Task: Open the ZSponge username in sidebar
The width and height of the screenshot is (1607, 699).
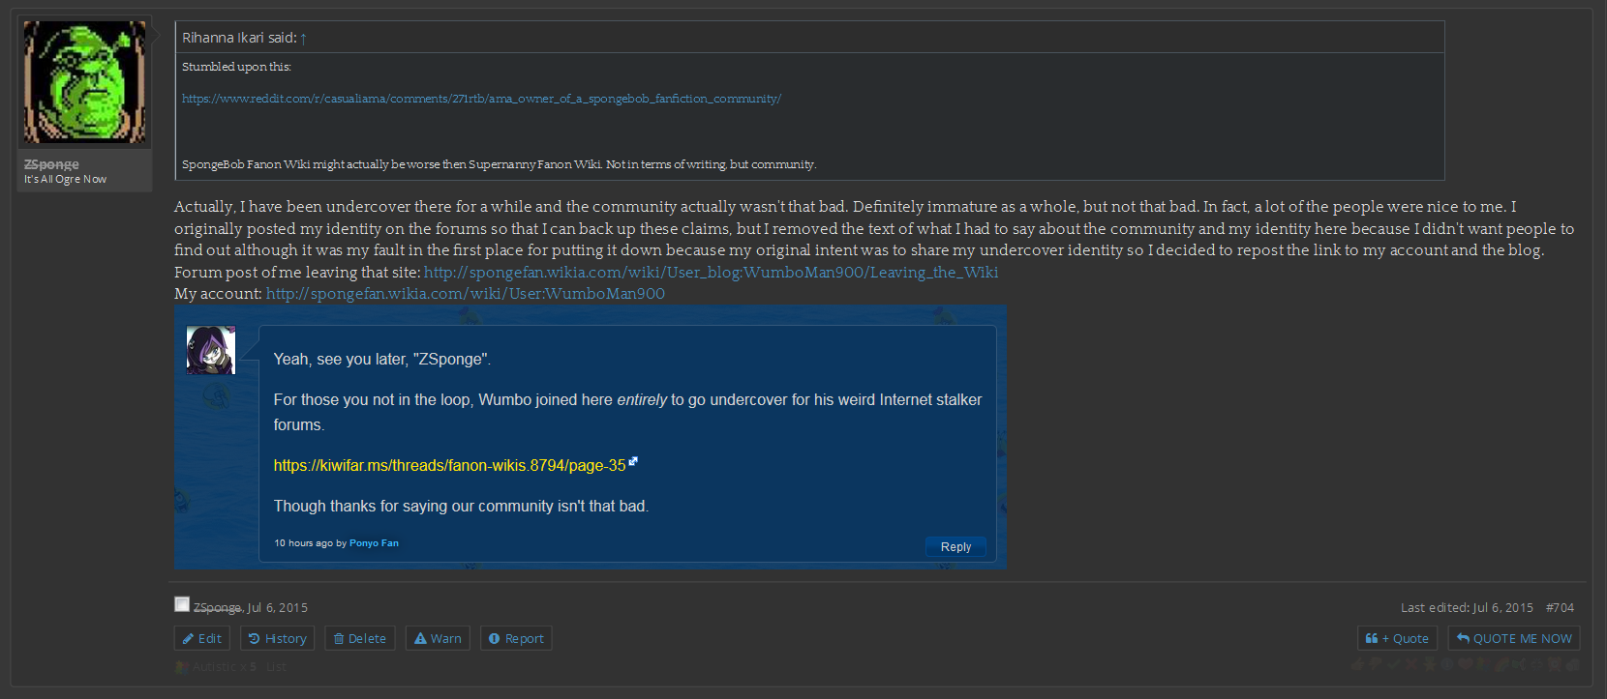Action: [51, 164]
